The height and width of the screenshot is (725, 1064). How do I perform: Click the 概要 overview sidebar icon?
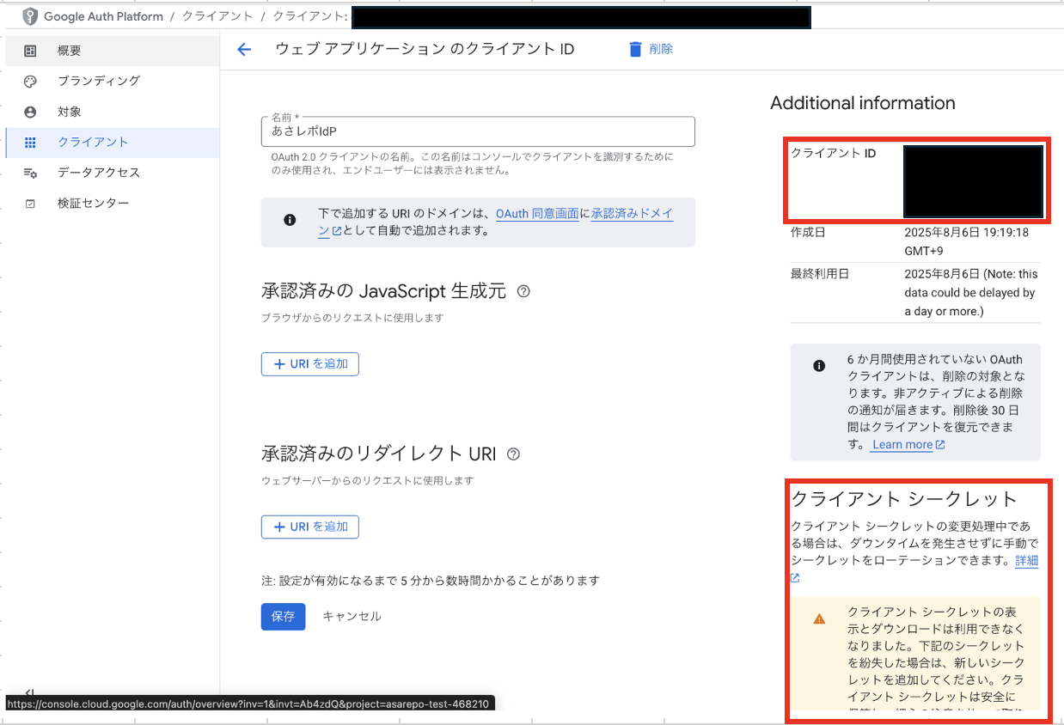(31, 51)
